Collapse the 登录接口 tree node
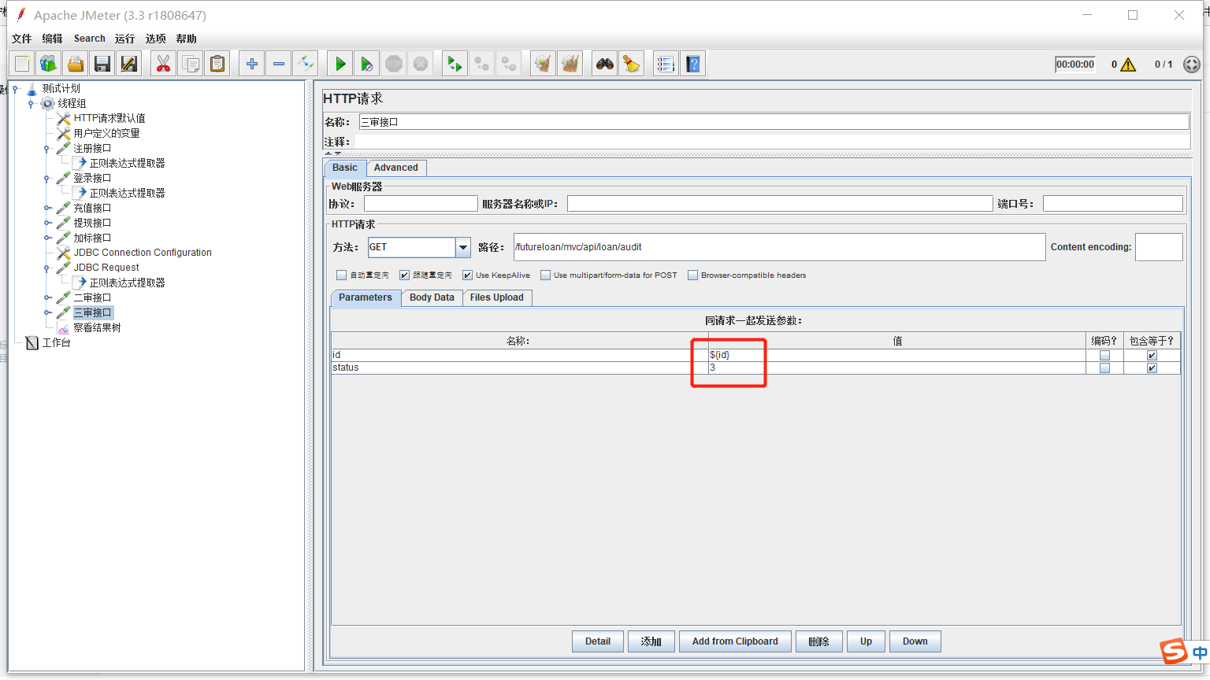 [46, 179]
